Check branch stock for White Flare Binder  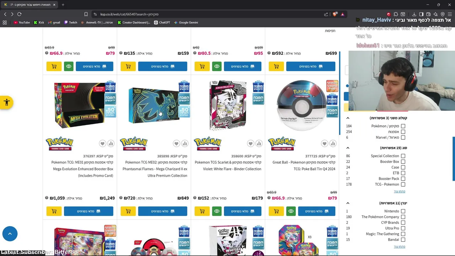tap(242, 211)
